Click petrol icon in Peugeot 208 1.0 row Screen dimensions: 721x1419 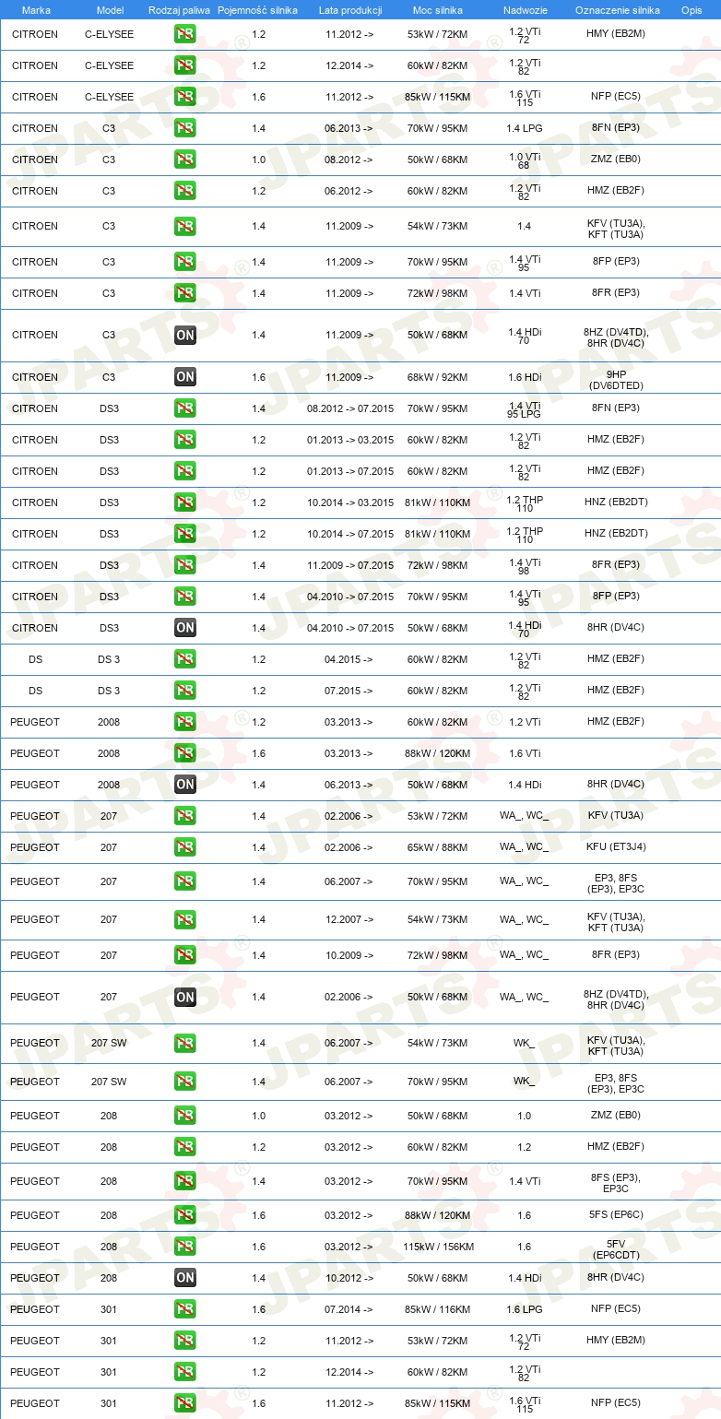click(x=184, y=1116)
